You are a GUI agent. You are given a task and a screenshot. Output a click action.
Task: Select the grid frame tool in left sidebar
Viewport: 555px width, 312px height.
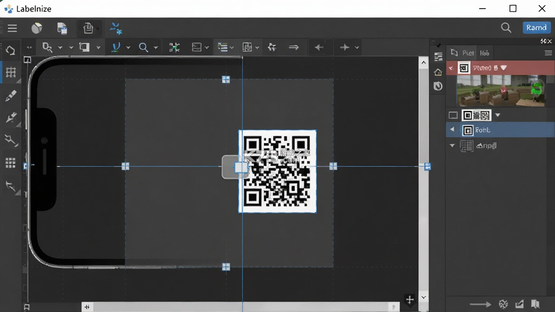point(11,72)
